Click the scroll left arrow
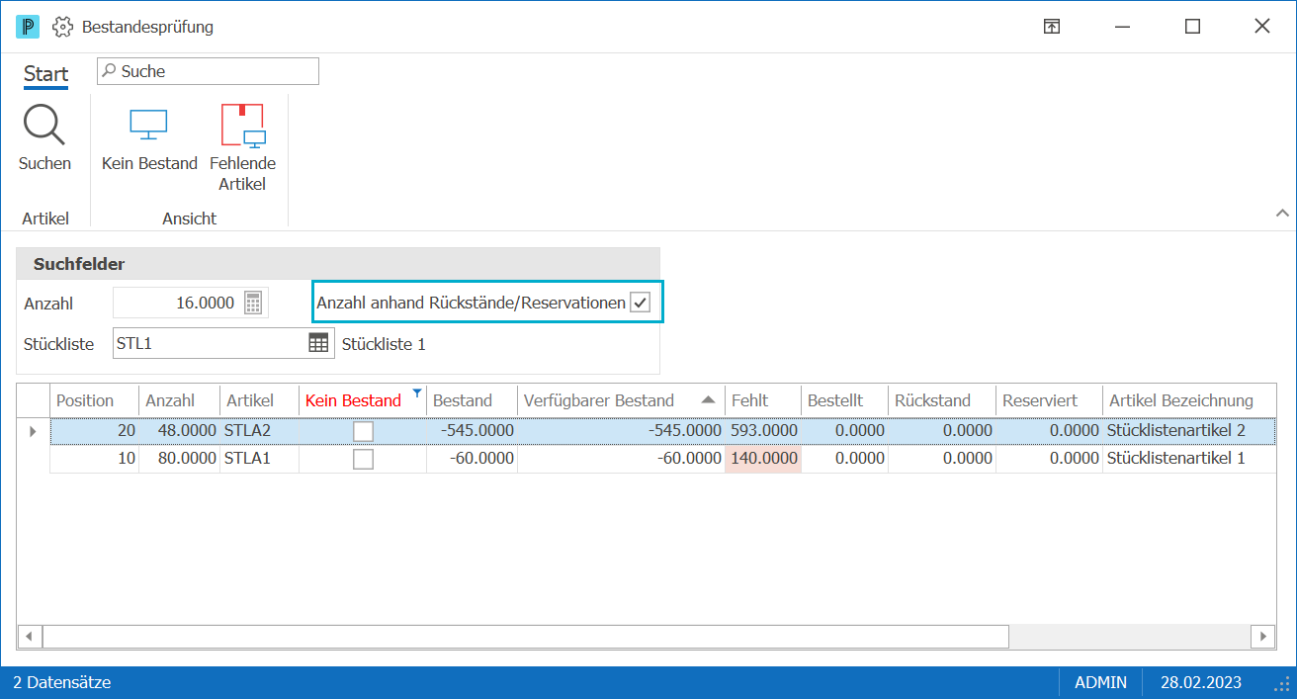Viewport: 1297px width, 699px height. point(30,636)
